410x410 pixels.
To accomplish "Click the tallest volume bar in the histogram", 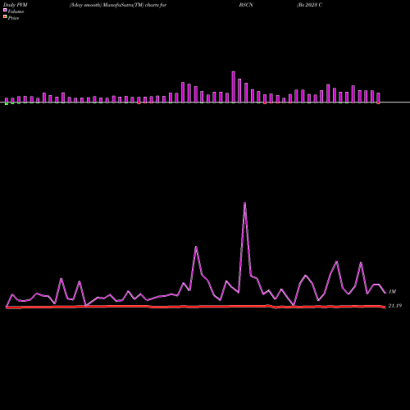I will point(234,87).
